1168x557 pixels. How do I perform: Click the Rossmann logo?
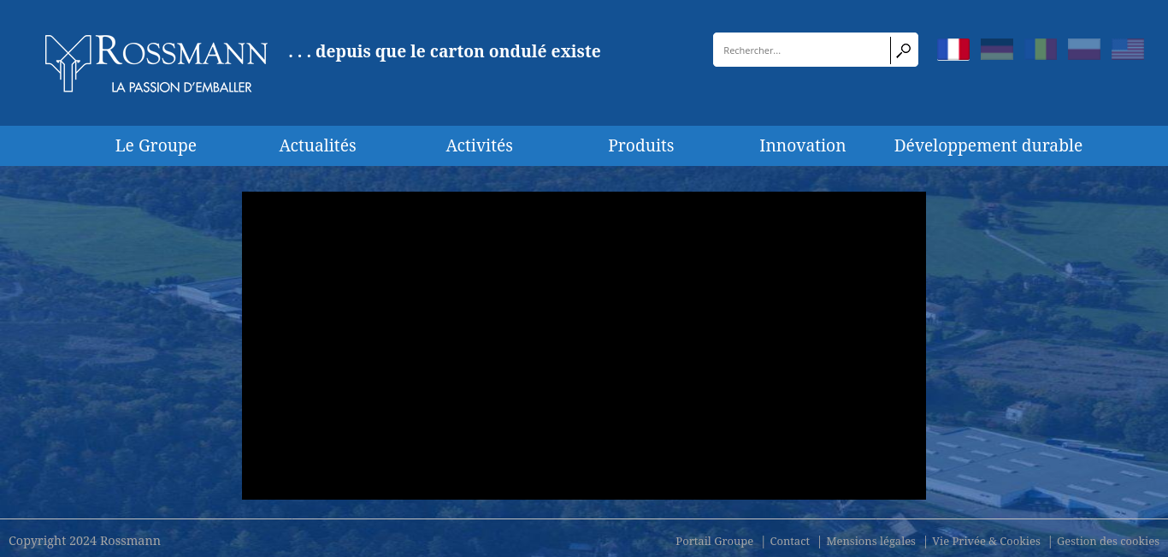156,63
